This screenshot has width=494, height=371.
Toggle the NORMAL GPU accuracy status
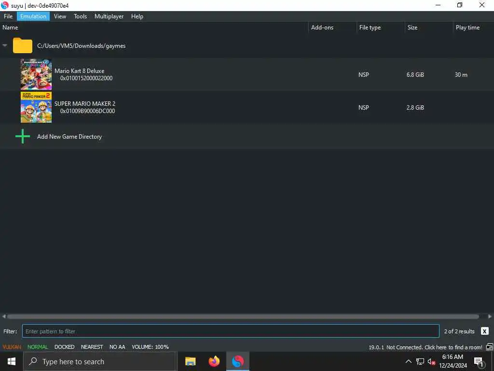(38, 347)
